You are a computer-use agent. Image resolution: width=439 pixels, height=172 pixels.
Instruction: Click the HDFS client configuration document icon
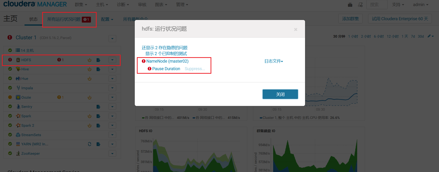click(x=98, y=60)
